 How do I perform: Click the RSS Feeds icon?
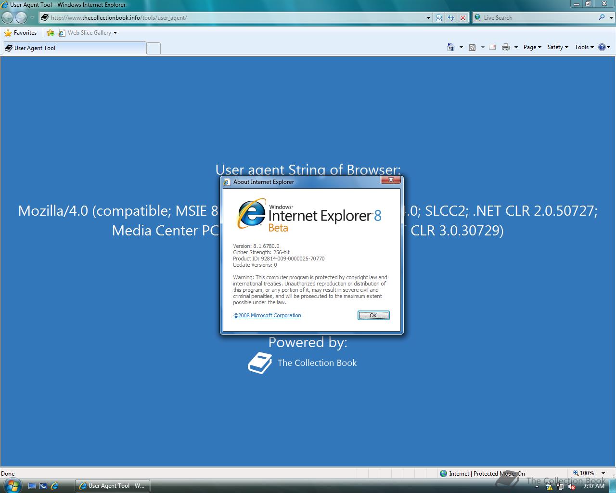tap(472, 47)
